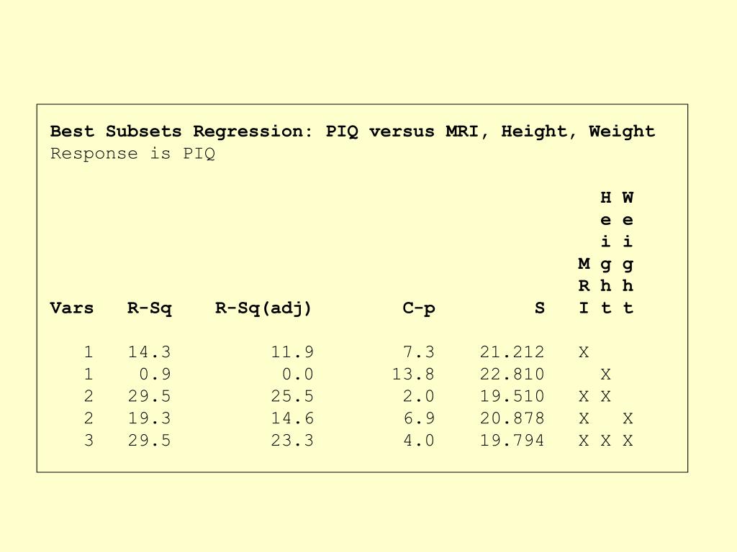Screen dimensions: 737x552
Task: Select the R-Sq value 14.3
Action: [150, 352]
